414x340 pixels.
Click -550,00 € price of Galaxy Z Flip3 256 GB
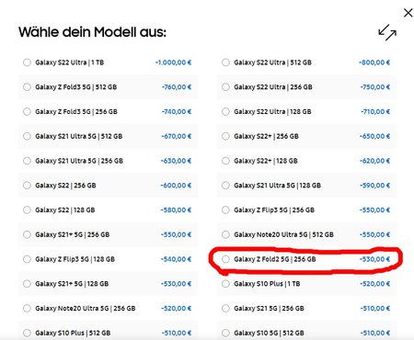click(x=375, y=210)
